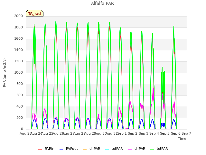The width and height of the screenshot is (206, 155).
Task: Click the Alfalfa PAR chart title
Action: pos(102,3)
